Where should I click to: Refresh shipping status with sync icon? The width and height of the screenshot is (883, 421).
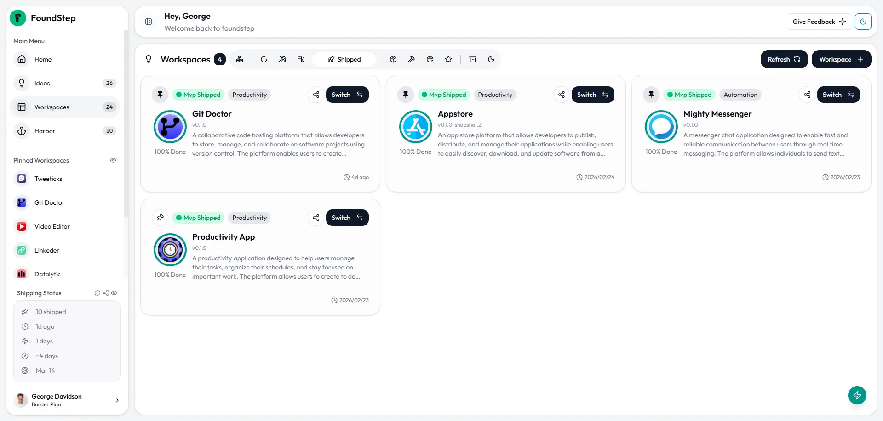(97, 293)
